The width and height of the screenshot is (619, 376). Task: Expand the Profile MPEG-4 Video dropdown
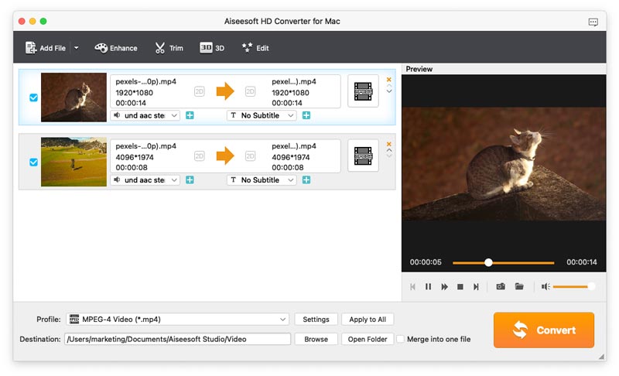(x=178, y=320)
